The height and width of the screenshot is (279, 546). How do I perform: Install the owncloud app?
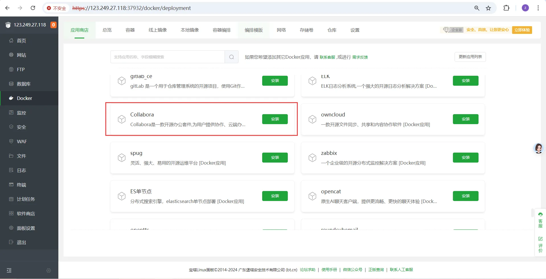(x=466, y=119)
